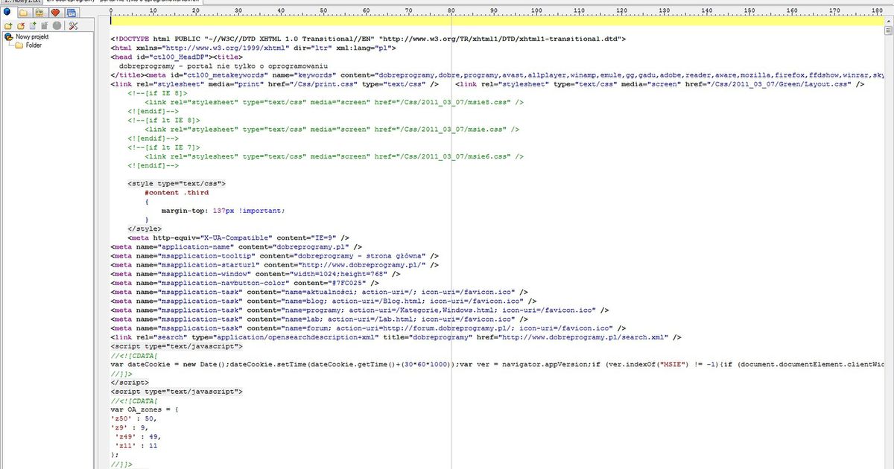The height and width of the screenshot is (469, 894).
Task: Switch to the blue globe project panel
Action: click(x=7, y=12)
